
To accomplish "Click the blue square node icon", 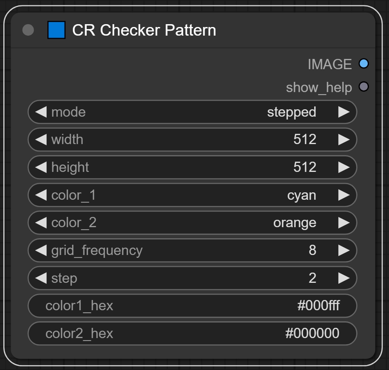I will coord(56,30).
